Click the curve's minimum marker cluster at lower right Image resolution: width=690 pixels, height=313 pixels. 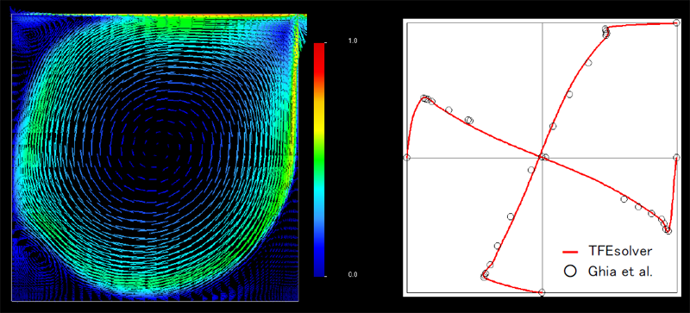click(x=665, y=225)
